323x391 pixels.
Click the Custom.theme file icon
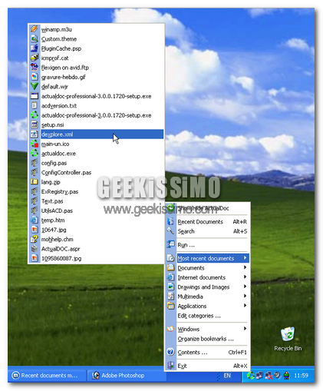pos(35,38)
